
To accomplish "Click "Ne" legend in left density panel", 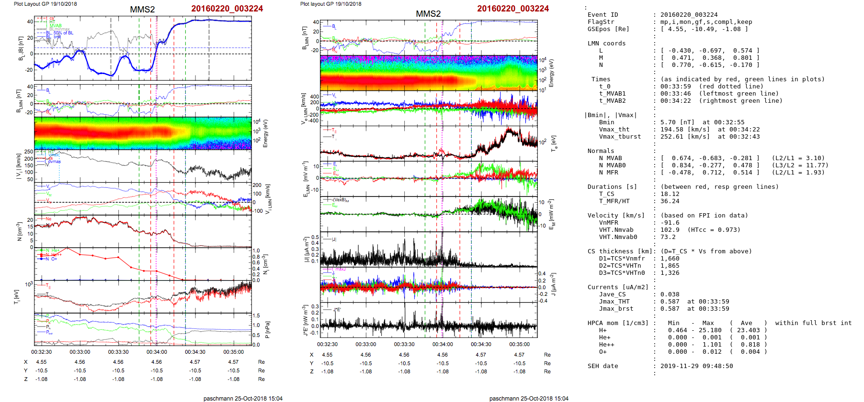I will [48, 219].
